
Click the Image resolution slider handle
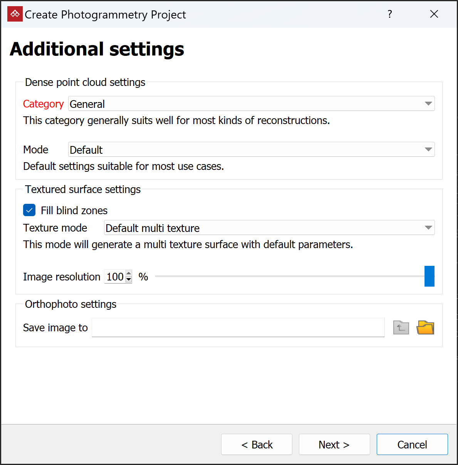pos(429,276)
